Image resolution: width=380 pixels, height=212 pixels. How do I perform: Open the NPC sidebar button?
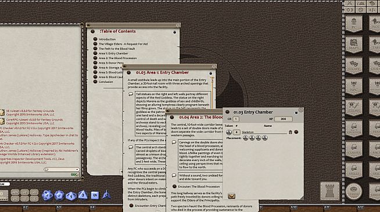(x=354, y=86)
